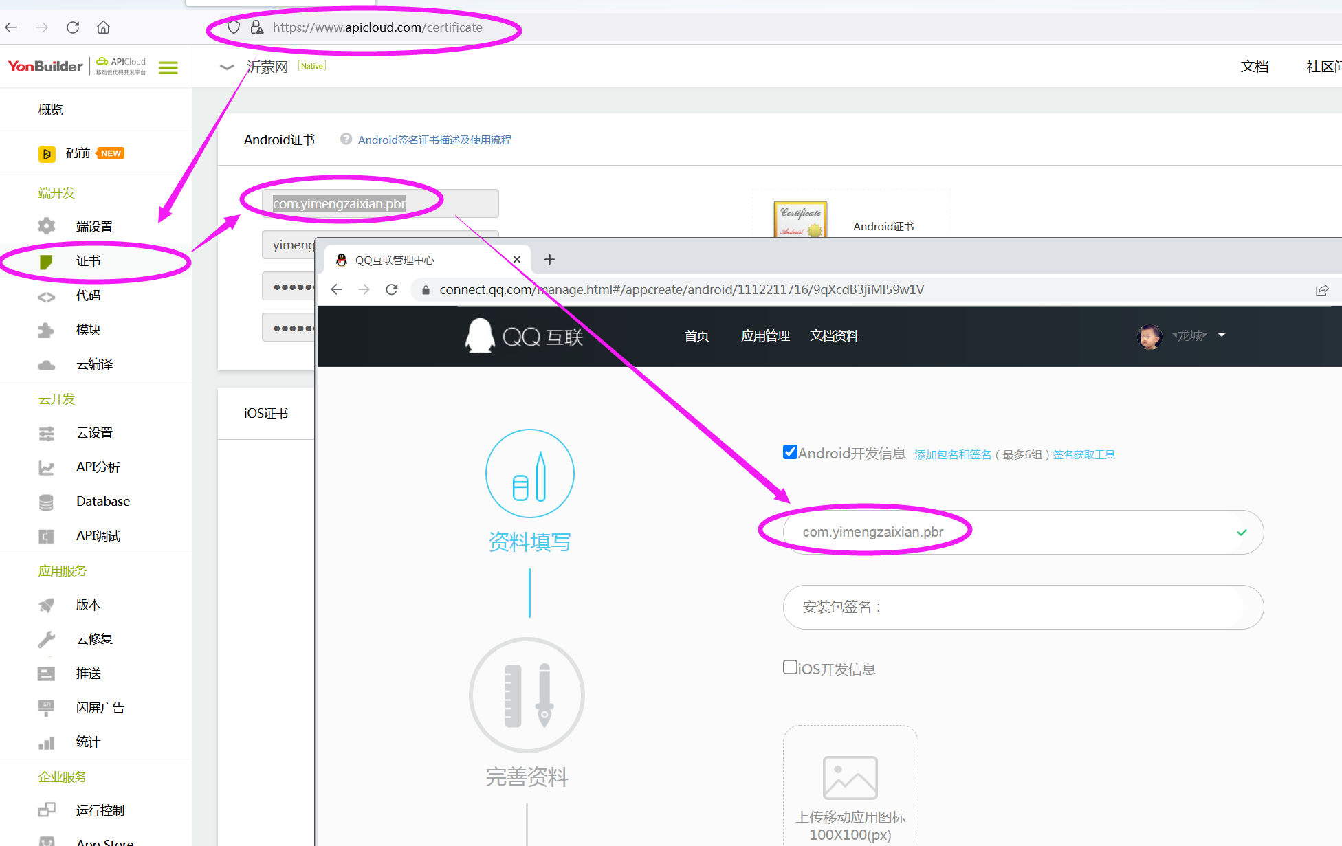Uncheck the Android开发信息 checkbox

coord(790,452)
